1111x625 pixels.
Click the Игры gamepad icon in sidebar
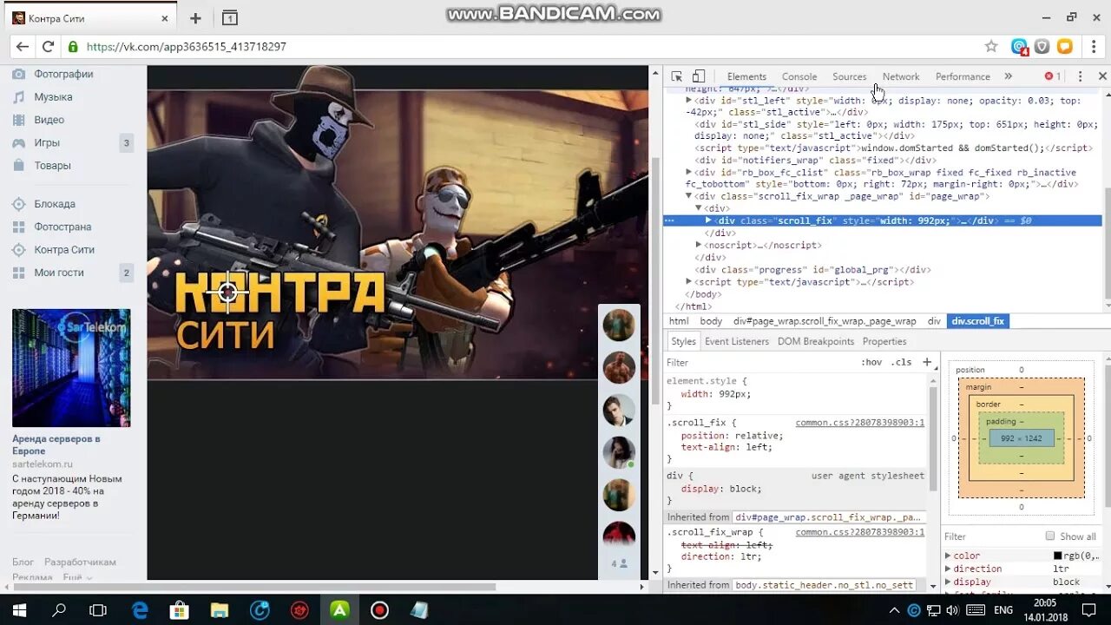(18, 142)
